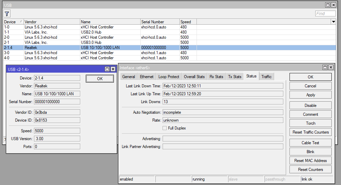This screenshot has width=341, height=185.
Task: Click the 'enabled' status indicator
Action: point(137,179)
